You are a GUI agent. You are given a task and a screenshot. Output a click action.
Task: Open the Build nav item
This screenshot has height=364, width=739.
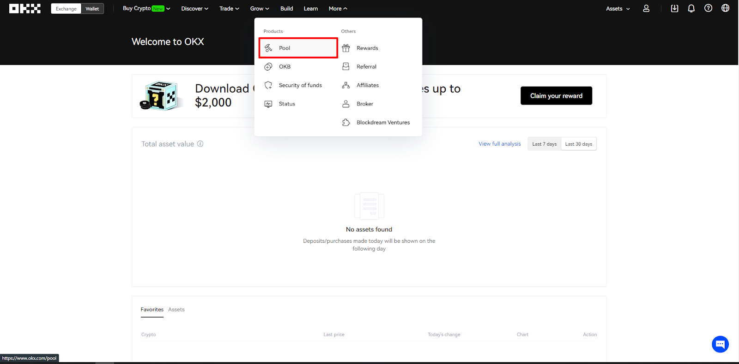[x=286, y=8]
